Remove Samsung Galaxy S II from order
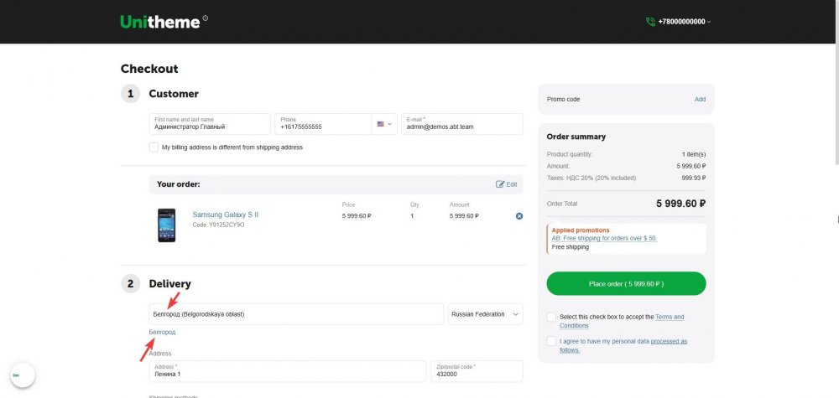The height and width of the screenshot is (398, 839). 519,216
